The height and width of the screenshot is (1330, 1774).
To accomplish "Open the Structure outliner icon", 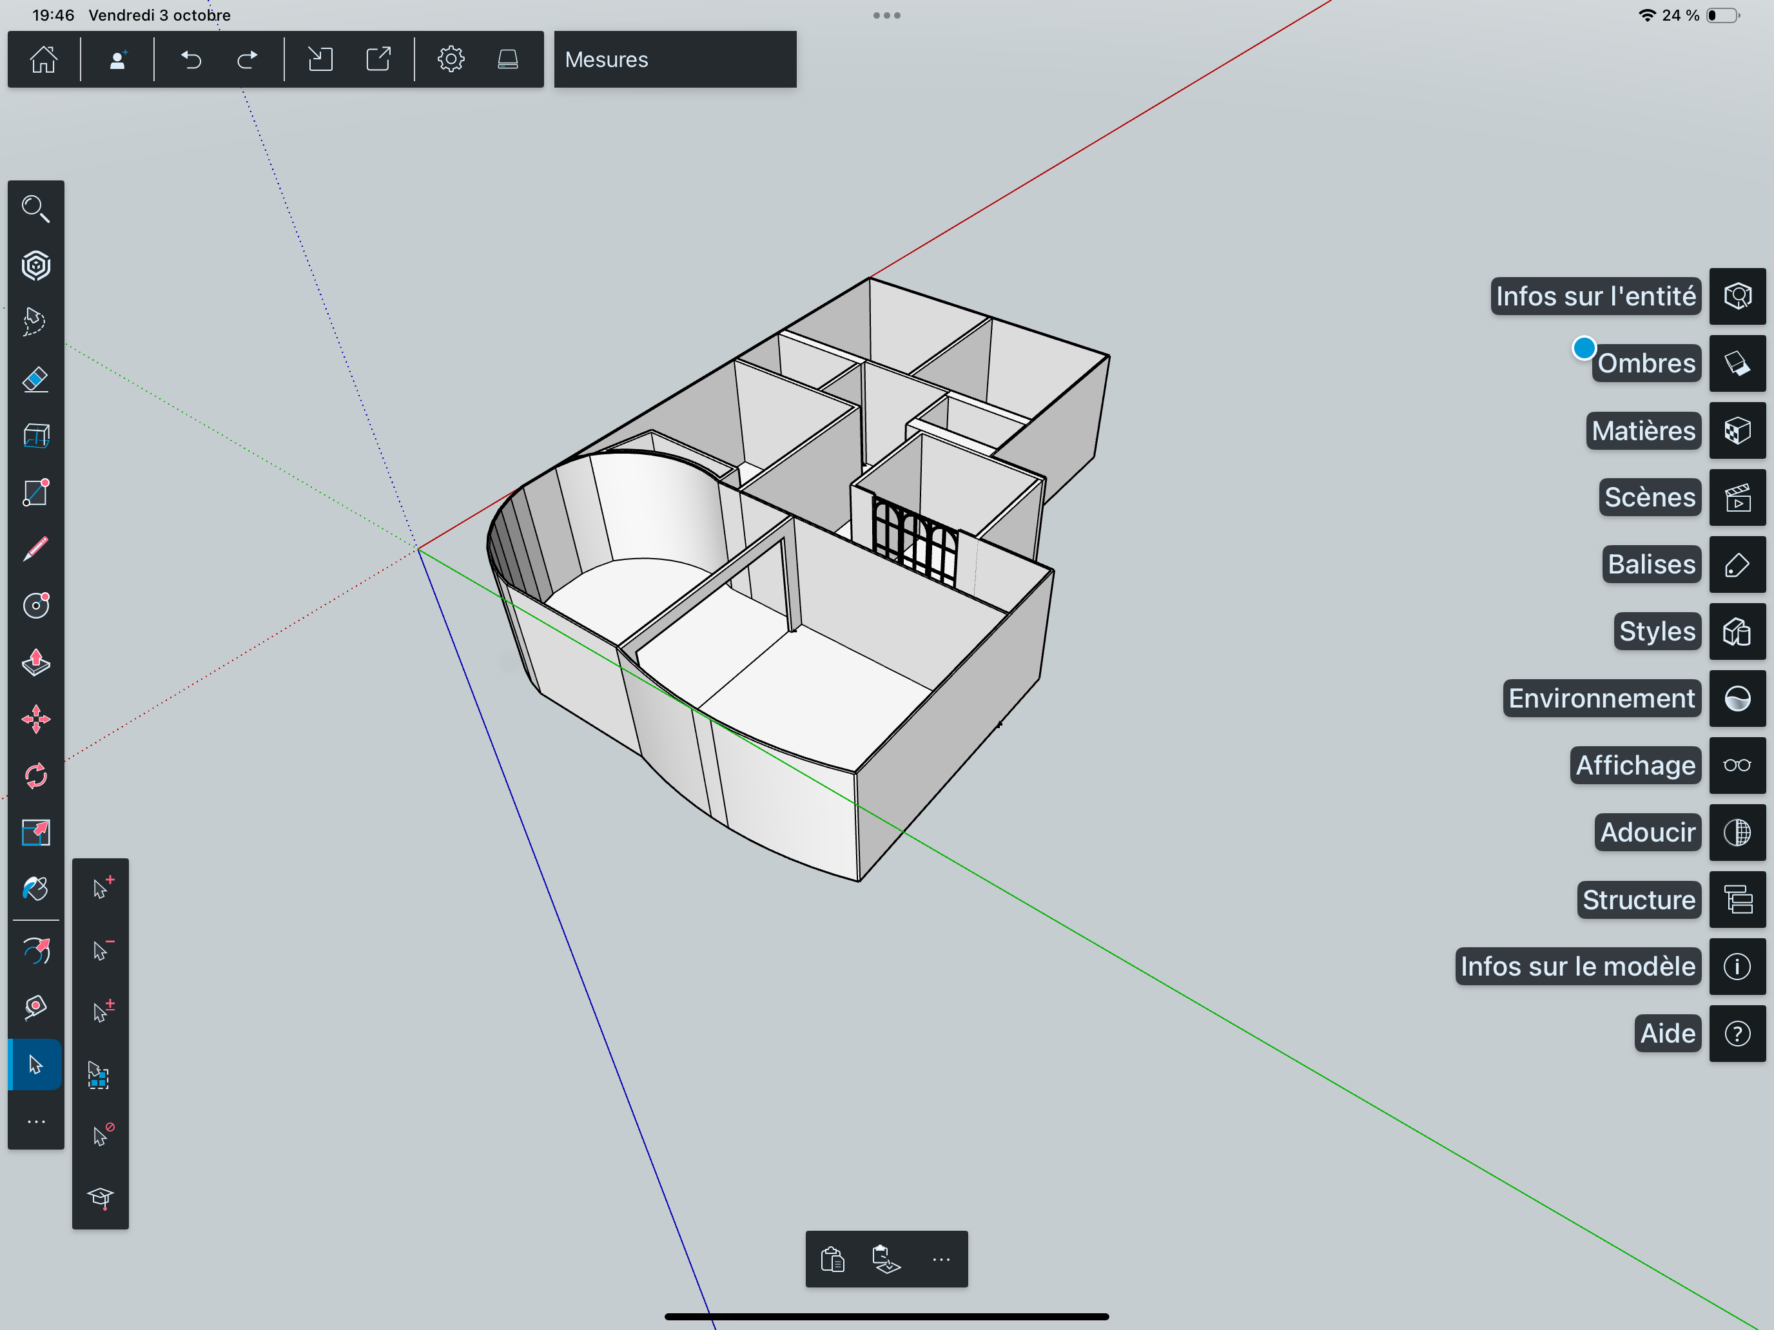I will coord(1737,900).
